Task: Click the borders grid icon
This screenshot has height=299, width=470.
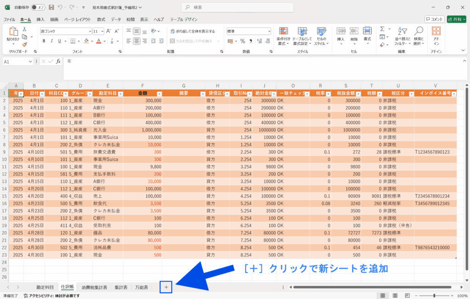Action: [73, 41]
